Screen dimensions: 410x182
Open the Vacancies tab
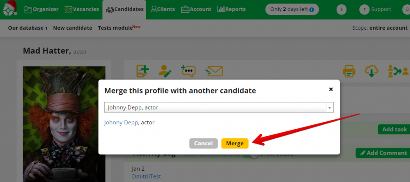81,9
